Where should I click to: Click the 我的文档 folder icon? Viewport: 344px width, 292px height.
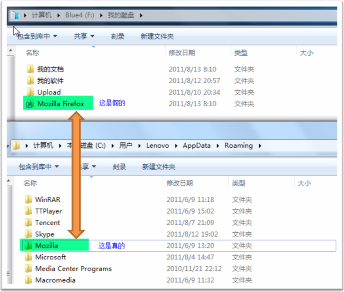(30, 69)
